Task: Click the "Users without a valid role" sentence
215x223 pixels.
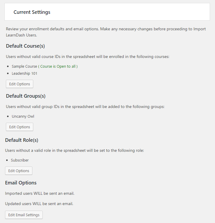Action: click(74, 150)
